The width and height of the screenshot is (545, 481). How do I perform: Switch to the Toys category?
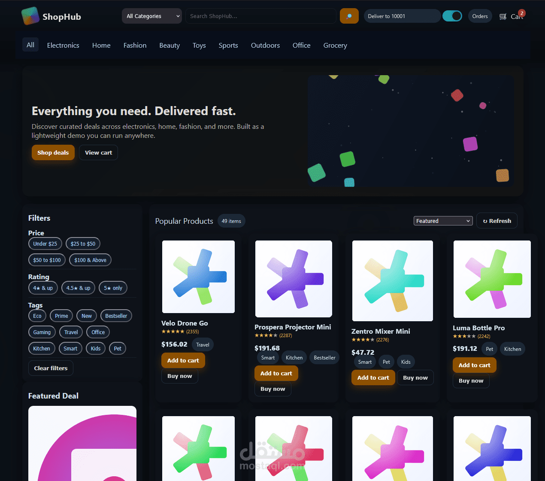coord(199,45)
